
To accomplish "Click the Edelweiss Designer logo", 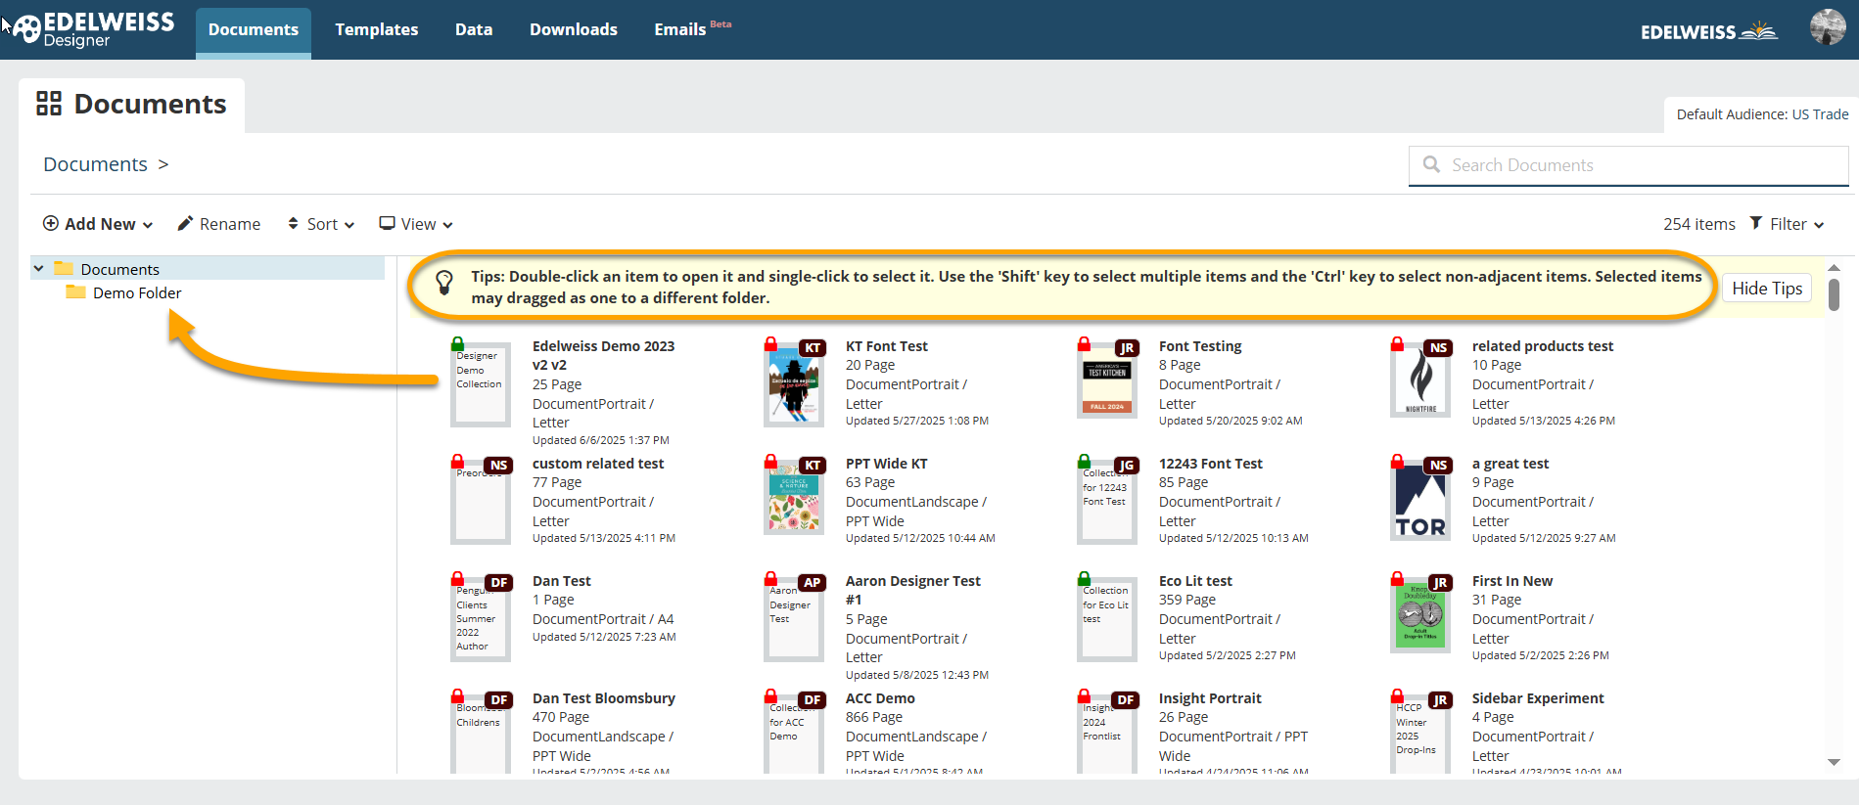I will [x=94, y=29].
